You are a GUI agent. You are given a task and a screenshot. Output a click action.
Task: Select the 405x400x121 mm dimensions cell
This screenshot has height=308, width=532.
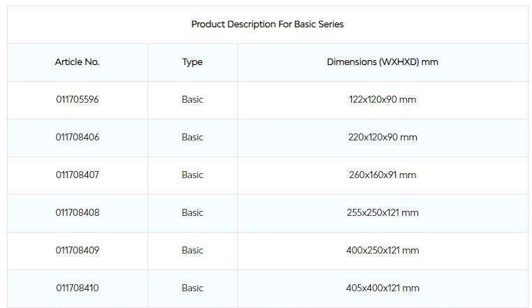click(383, 288)
